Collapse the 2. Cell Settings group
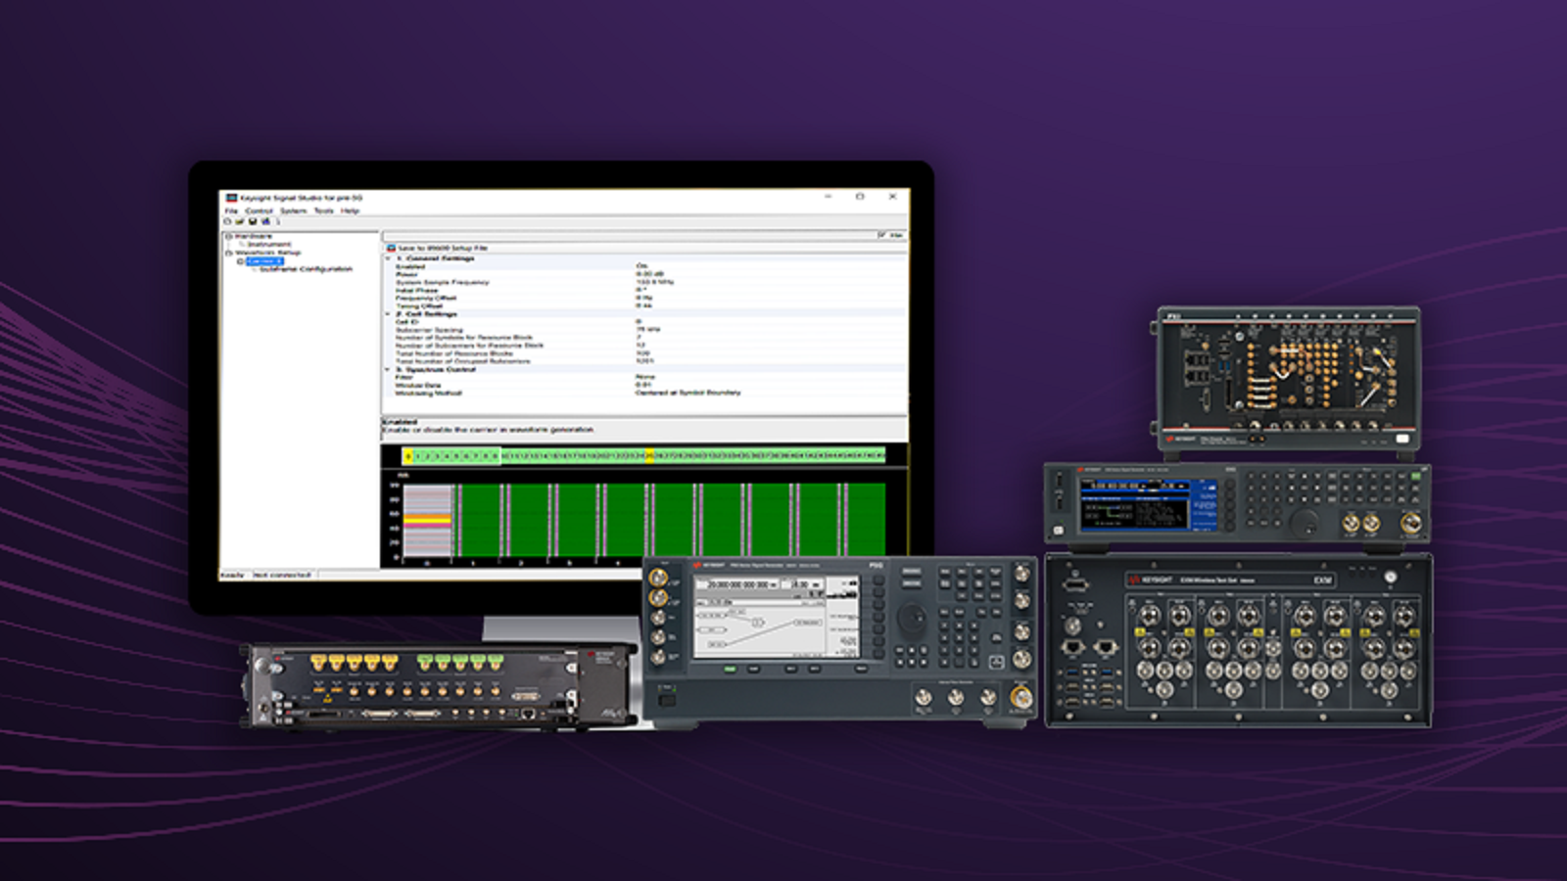 point(388,314)
